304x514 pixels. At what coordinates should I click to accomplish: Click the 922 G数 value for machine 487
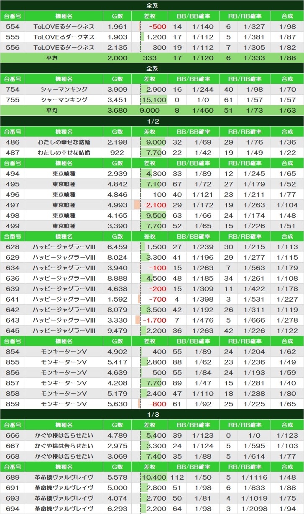[x=118, y=152]
